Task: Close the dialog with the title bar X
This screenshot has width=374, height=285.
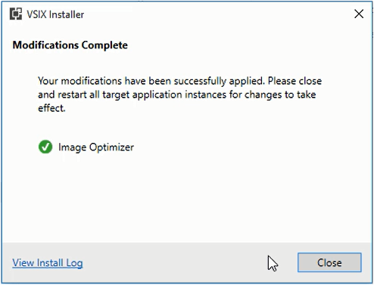Action: click(359, 14)
